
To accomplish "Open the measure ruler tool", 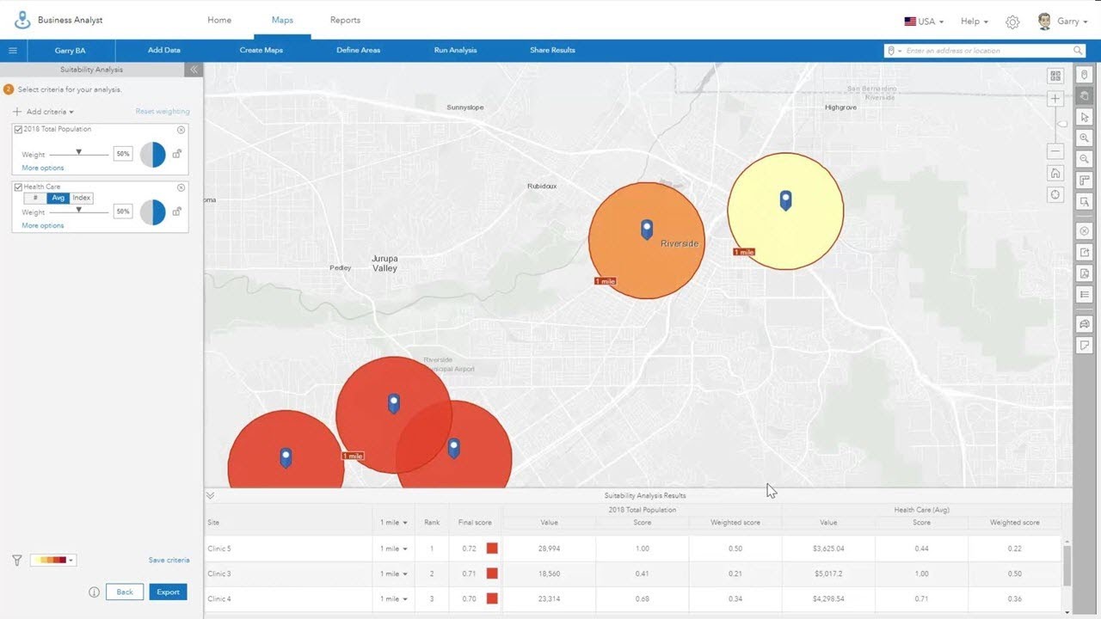I will (1085, 181).
